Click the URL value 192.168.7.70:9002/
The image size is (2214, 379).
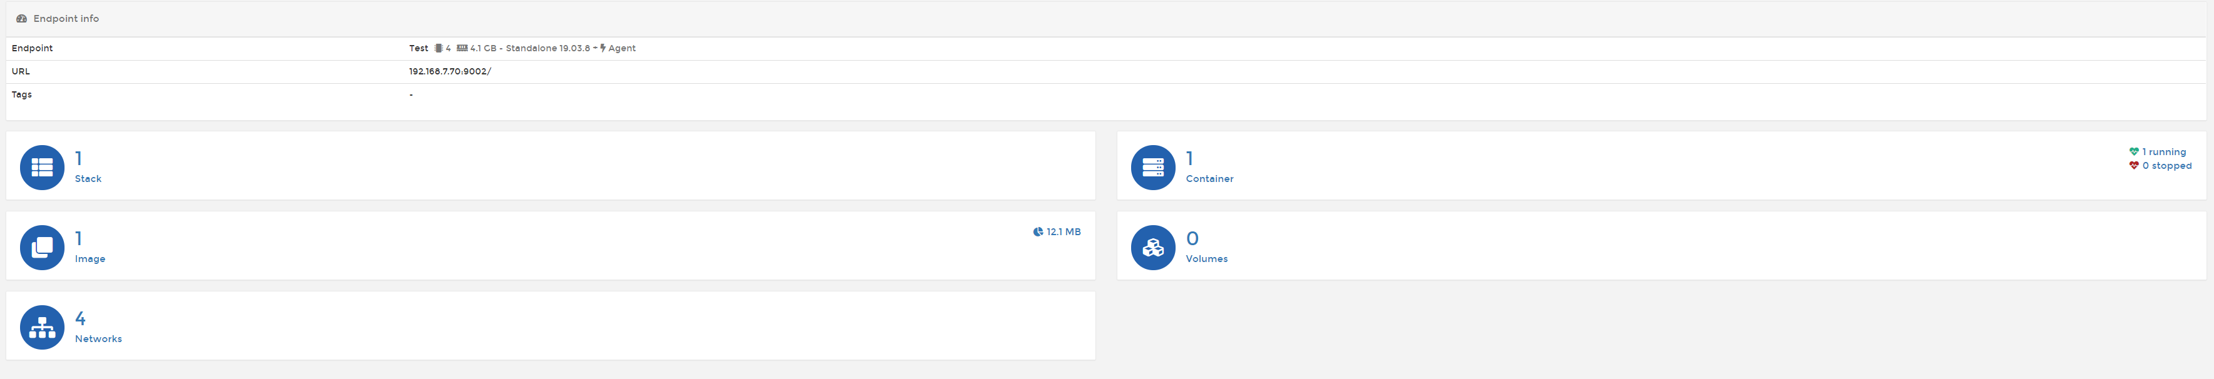tap(450, 71)
